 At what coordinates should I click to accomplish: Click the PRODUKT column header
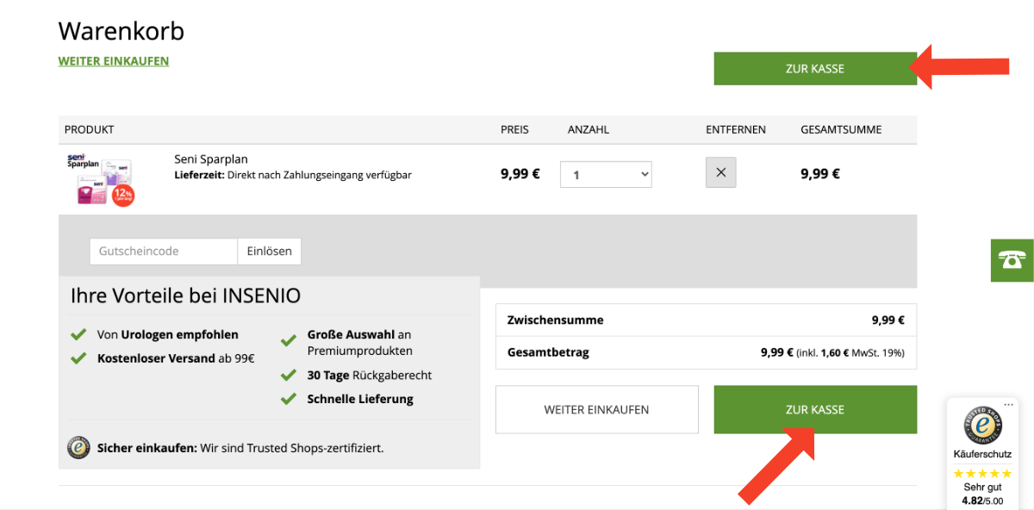[x=90, y=130]
